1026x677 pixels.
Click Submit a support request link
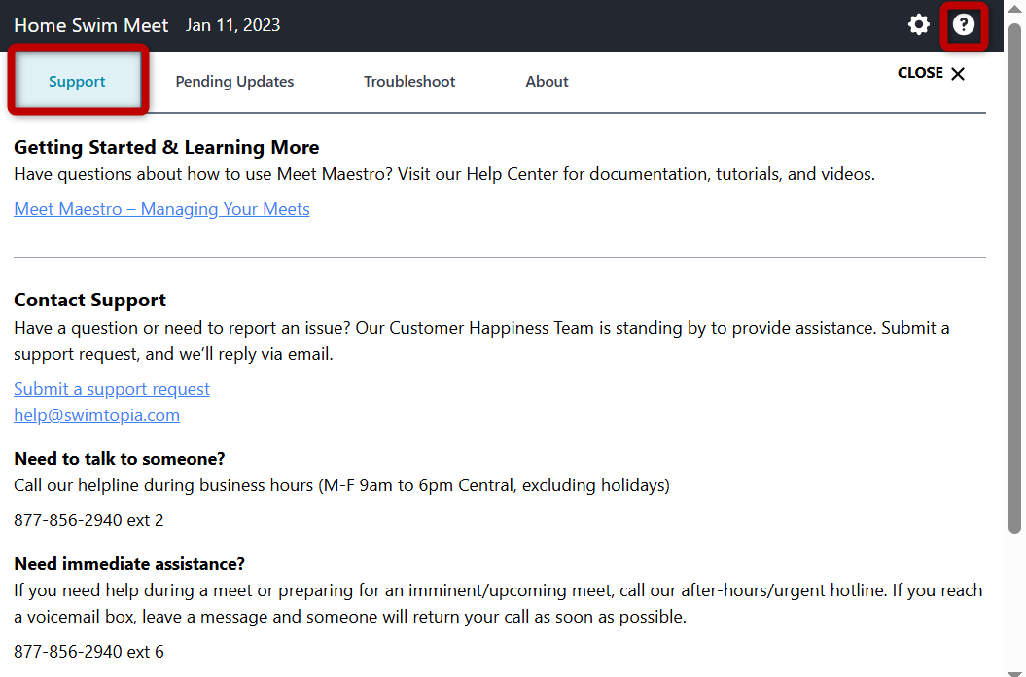click(112, 389)
